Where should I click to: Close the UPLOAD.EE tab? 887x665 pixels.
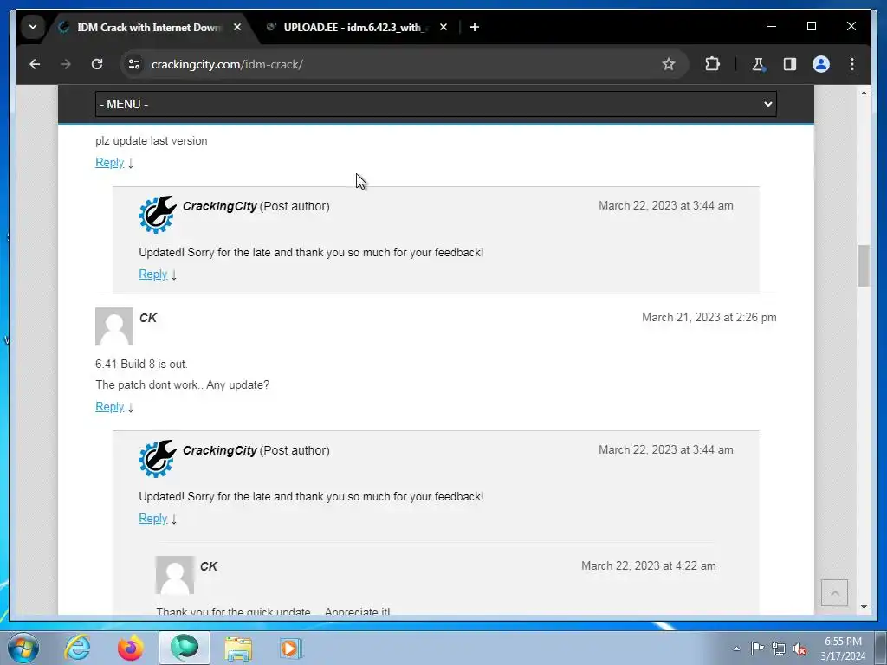(443, 27)
